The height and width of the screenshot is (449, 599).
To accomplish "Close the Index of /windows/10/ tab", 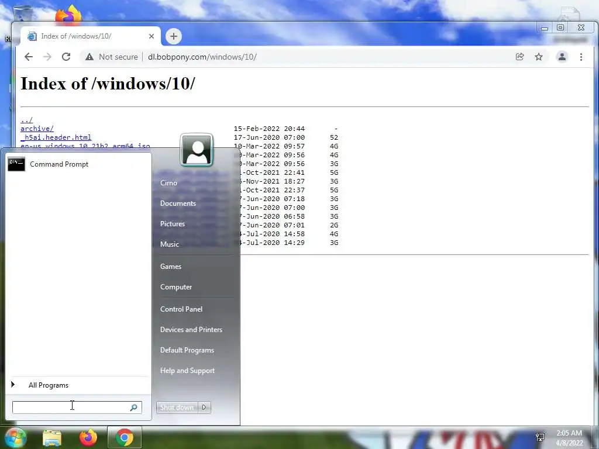I will (x=152, y=36).
